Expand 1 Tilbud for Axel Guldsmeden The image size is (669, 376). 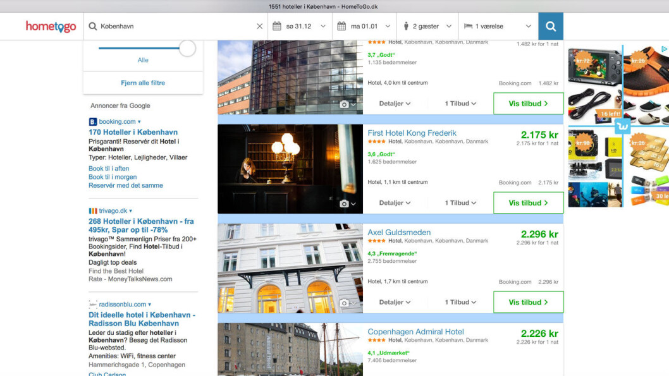(460, 302)
